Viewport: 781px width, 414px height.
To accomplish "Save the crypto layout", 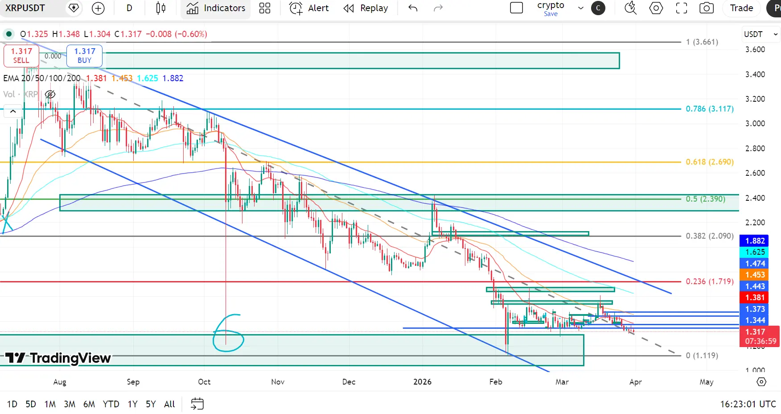I will coord(551,14).
